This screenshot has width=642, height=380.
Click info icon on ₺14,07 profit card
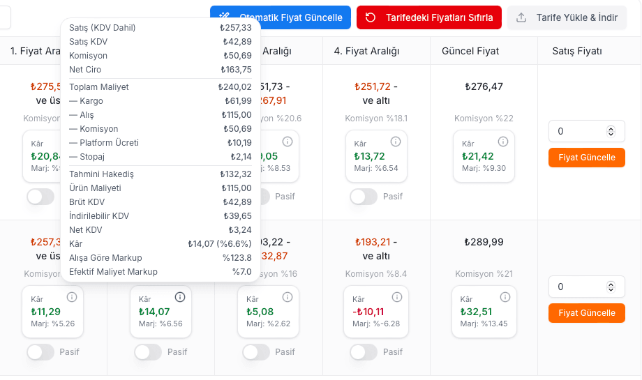[x=180, y=297]
